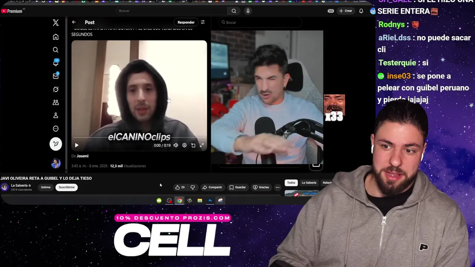Open YouTube notifications bell
475x267 pixels.
[361, 11]
